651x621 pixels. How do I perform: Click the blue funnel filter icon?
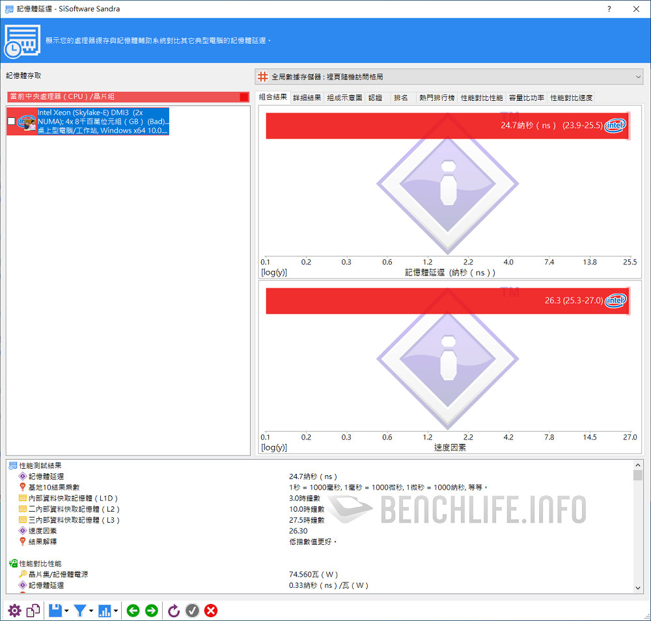click(x=79, y=611)
